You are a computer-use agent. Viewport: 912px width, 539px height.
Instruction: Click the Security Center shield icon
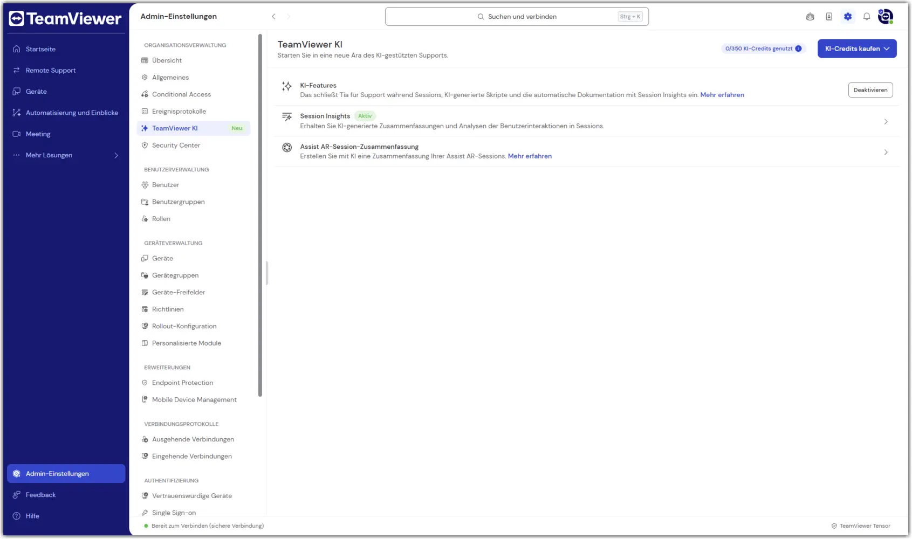[145, 145]
